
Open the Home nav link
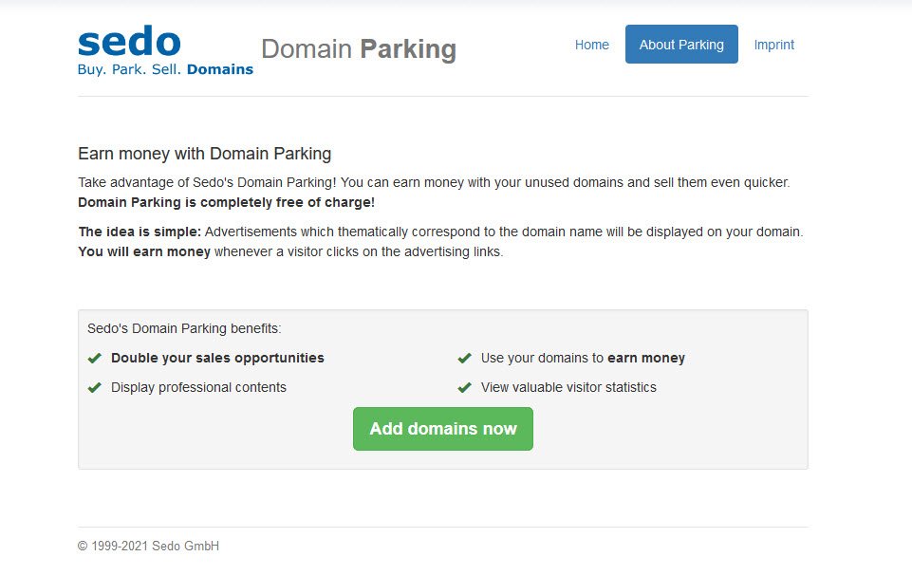point(591,45)
